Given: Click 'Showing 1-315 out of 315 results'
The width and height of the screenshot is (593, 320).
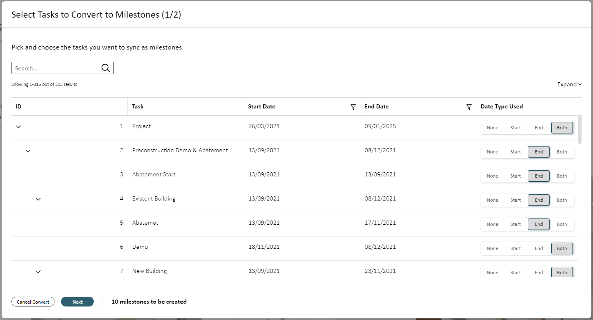Looking at the screenshot, I should [44, 84].
